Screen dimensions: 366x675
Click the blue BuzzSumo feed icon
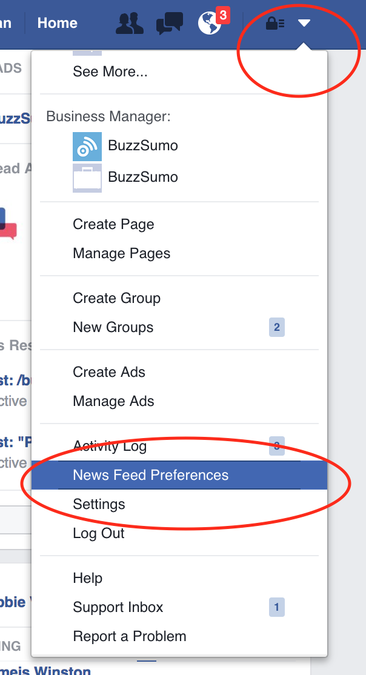point(87,146)
